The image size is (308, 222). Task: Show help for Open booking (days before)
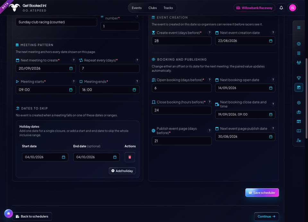click(x=210, y=80)
